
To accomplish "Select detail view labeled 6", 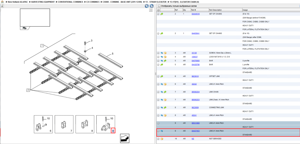I will tap(43, 124).
